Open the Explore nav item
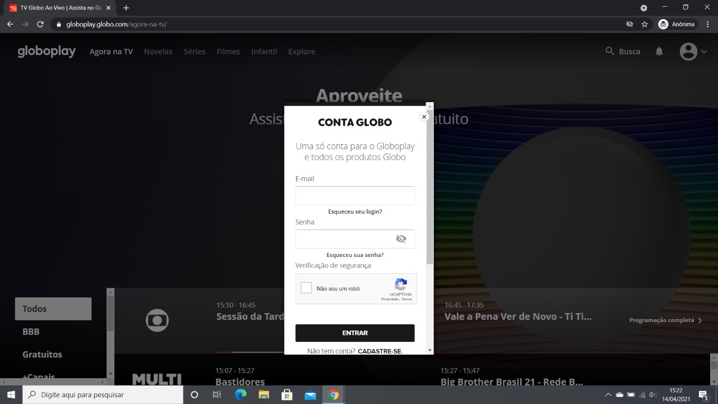Image resolution: width=718 pixels, height=404 pixels. [302, 52]
